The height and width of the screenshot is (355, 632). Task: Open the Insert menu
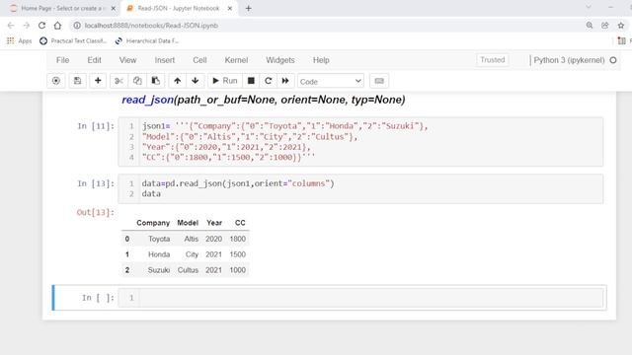[165, 60]
